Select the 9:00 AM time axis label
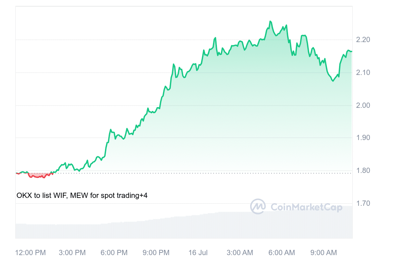 (324, 253)
